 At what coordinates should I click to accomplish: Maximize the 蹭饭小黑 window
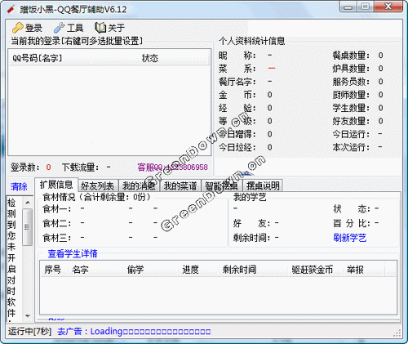click(366, 7)
